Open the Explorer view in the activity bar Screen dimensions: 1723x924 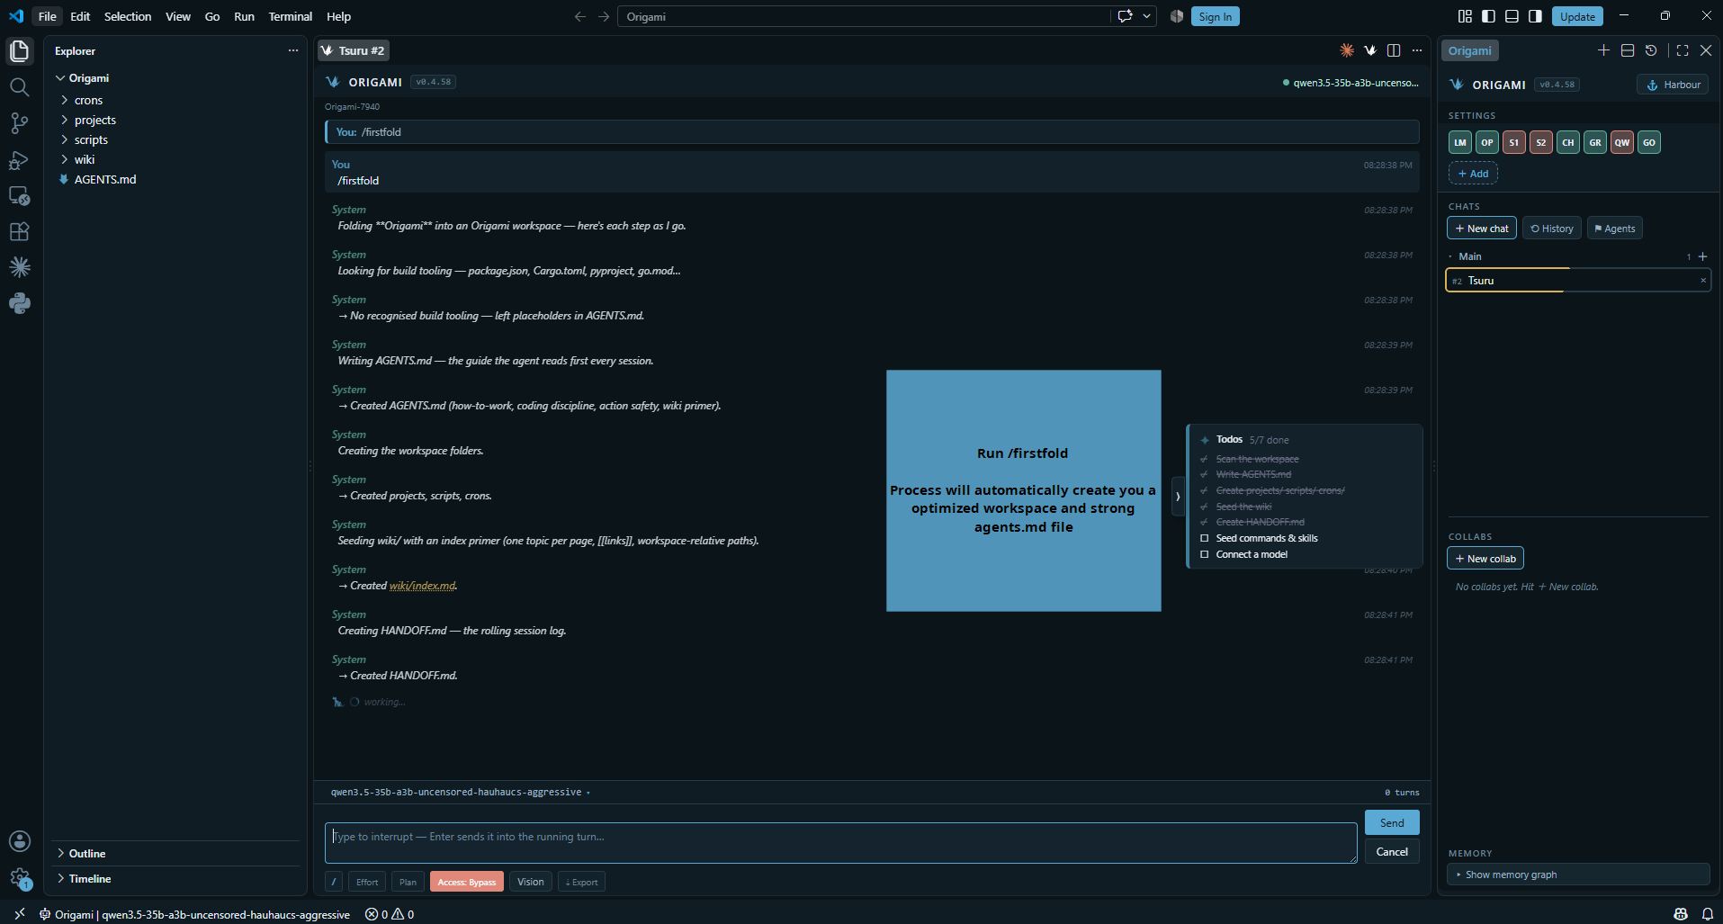(19, 51)
